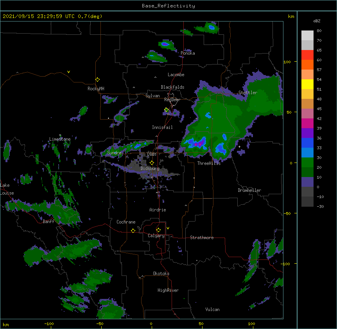Click the Calgary city label
337x329 pixels.
click(x=156, y=236)
